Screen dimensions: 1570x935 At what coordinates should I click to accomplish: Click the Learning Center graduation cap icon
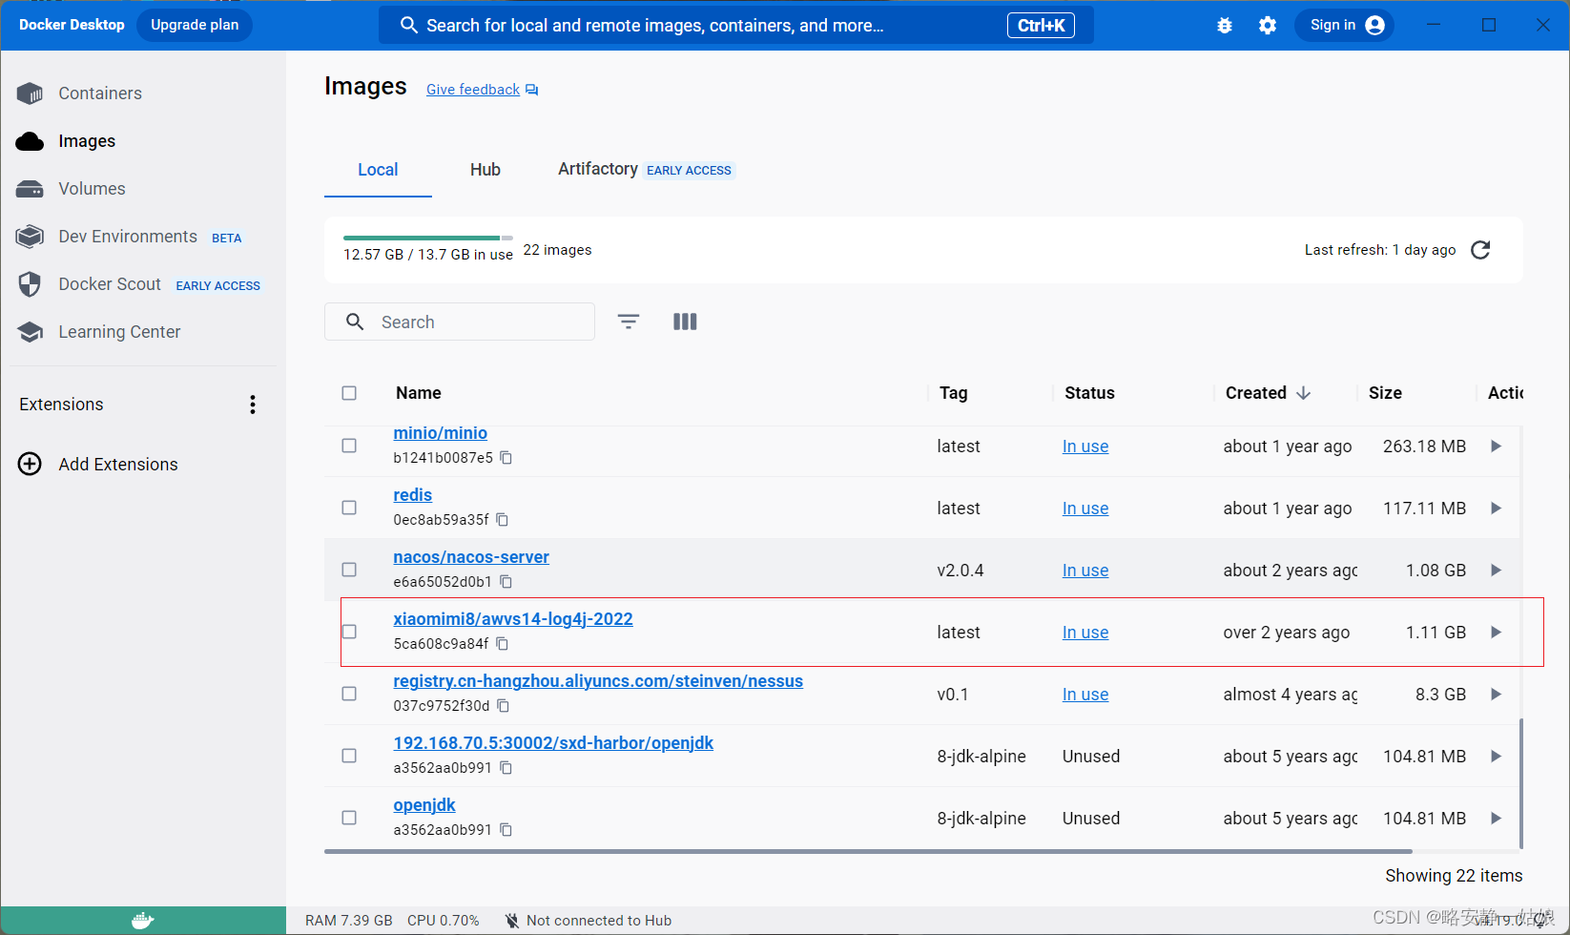tap(30, 332)
